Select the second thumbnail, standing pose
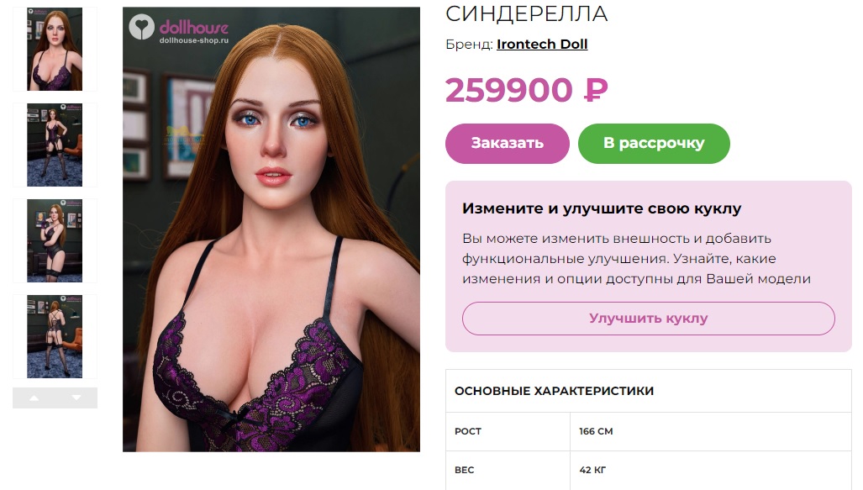 [55, 145]
